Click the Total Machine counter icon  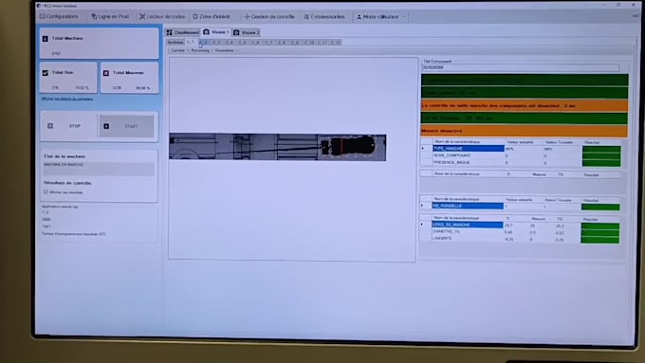tap(46, 39)
